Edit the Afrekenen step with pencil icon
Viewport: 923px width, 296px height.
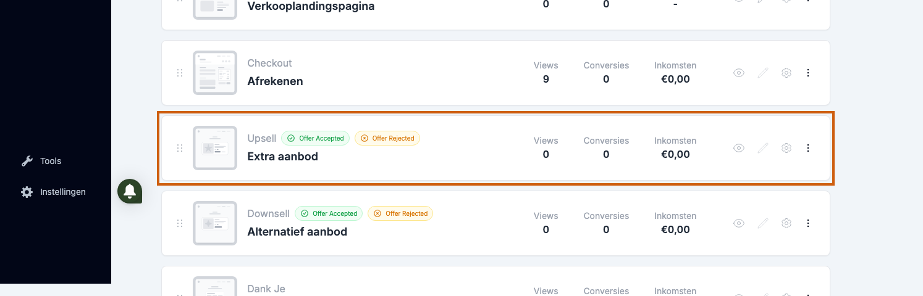pos(763,73)
